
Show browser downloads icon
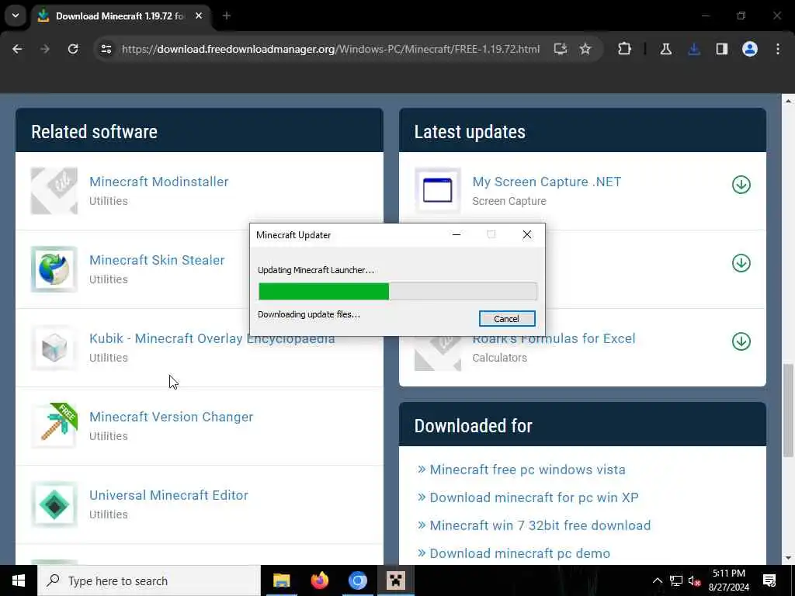click(693, 49)
